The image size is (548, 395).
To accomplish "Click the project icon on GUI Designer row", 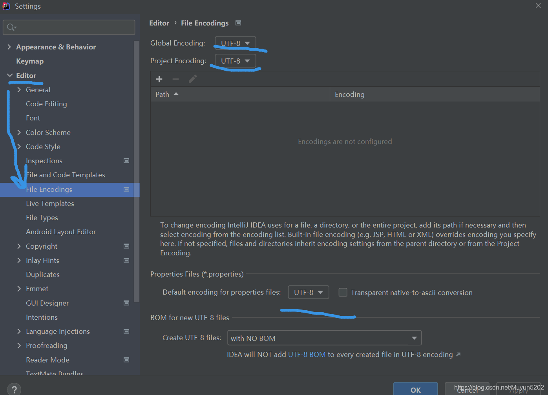I will (126, 303).
